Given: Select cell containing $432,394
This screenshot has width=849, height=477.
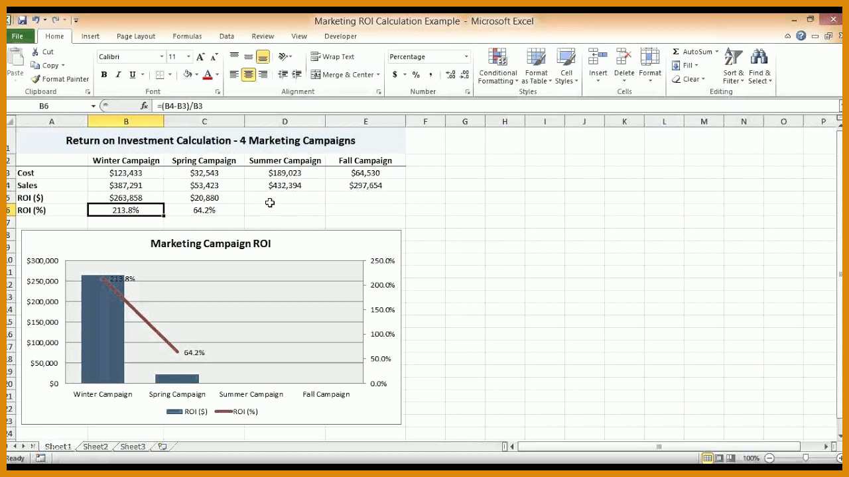Looking at the screenshot, I should [x=285, y=185].
